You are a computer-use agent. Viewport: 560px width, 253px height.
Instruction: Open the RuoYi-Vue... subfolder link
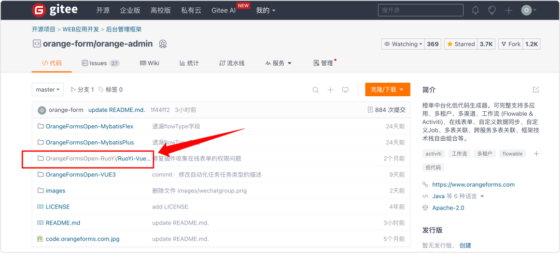[x=134, y=158]
